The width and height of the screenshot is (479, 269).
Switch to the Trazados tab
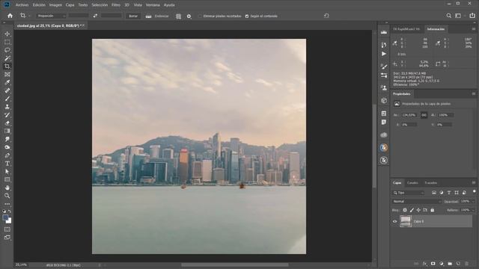(431, 183)
